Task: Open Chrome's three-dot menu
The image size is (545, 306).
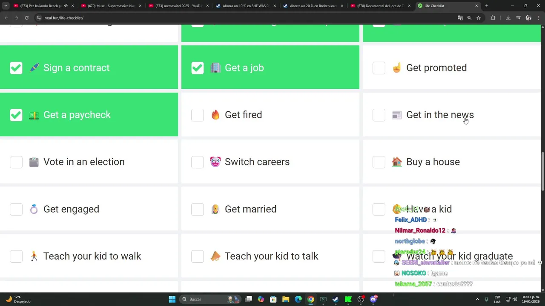Action: point(539,18)
